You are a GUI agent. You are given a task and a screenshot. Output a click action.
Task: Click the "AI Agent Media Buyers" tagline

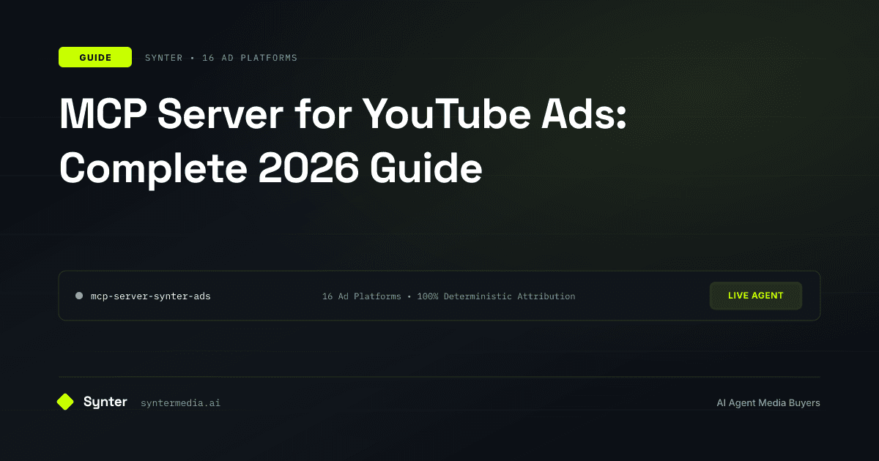[x=768, y=403]
